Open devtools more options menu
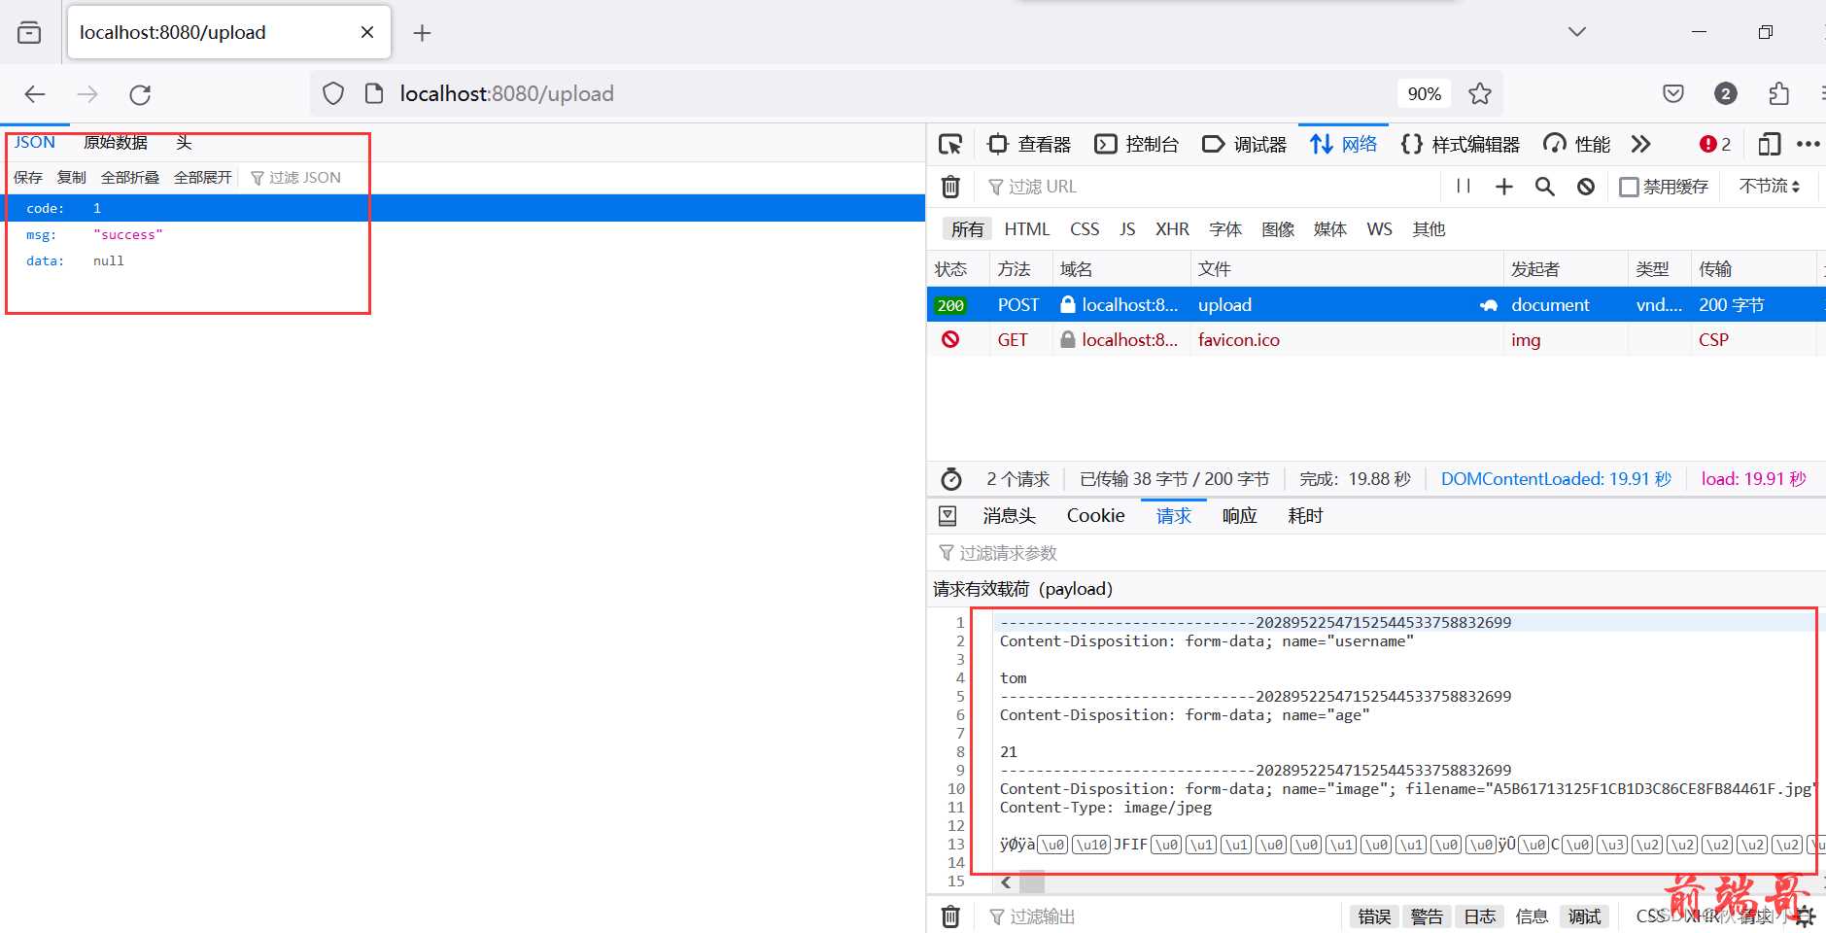 [x=1809, y=145]
